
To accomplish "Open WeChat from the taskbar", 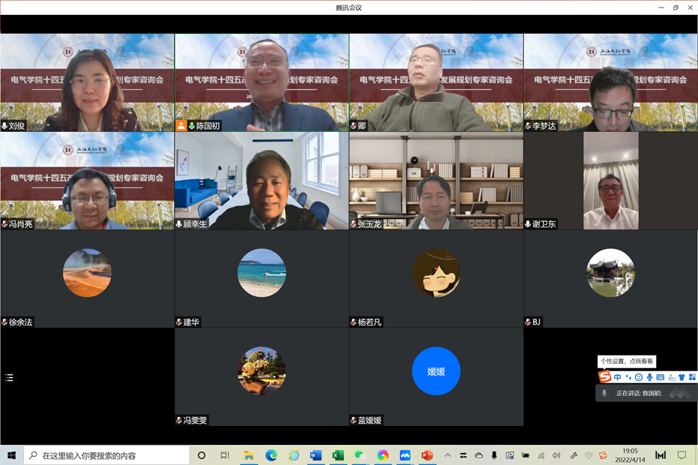I will pyautogui.click(x=360, y=455).
